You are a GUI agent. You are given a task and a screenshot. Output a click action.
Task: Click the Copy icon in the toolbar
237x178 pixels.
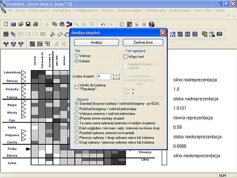point(54,24)
